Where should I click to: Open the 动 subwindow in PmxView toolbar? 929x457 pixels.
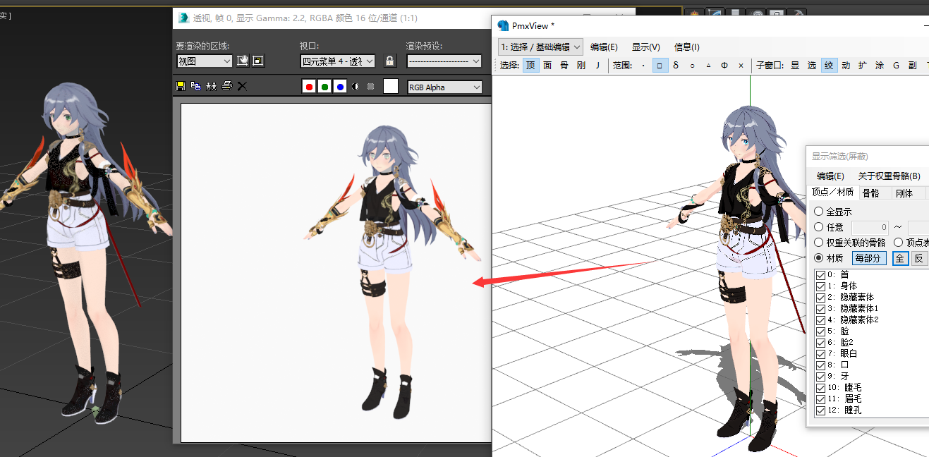click(846, 65)
